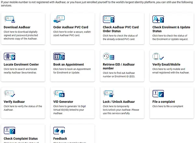Open the Download Aadhaar title link

(17, 27)
